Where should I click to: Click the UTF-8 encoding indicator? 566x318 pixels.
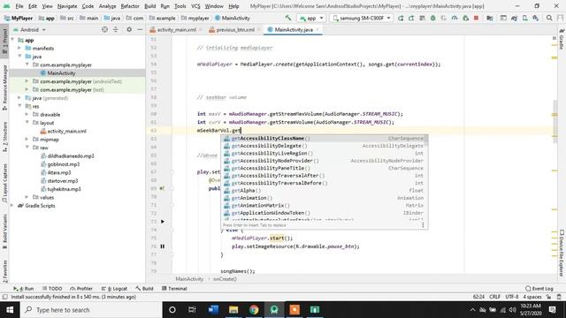tap(512, 297)
